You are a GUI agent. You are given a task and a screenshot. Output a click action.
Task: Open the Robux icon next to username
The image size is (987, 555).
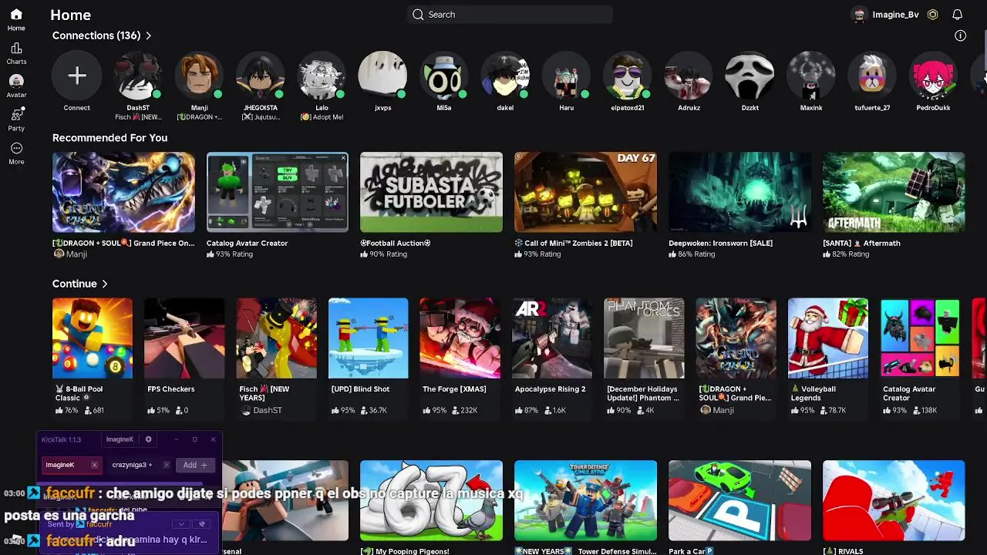[x=932, y=15]
